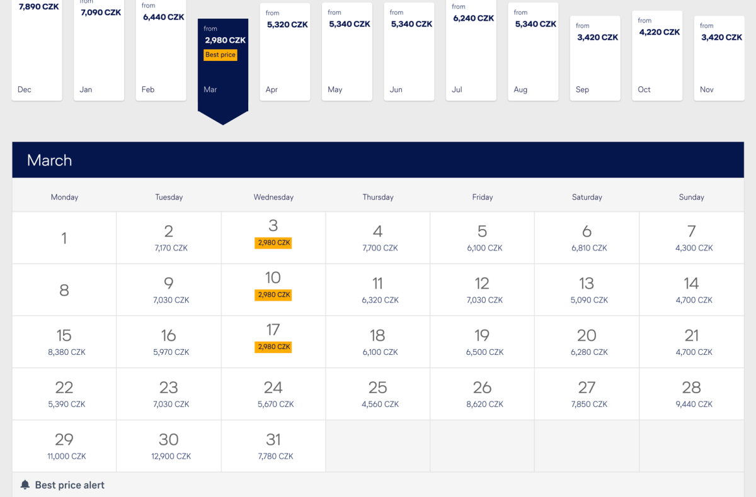Click March 29 priced 11,000 CZK
The width and height of the screenshot is (756, 497).
(64, 446)
